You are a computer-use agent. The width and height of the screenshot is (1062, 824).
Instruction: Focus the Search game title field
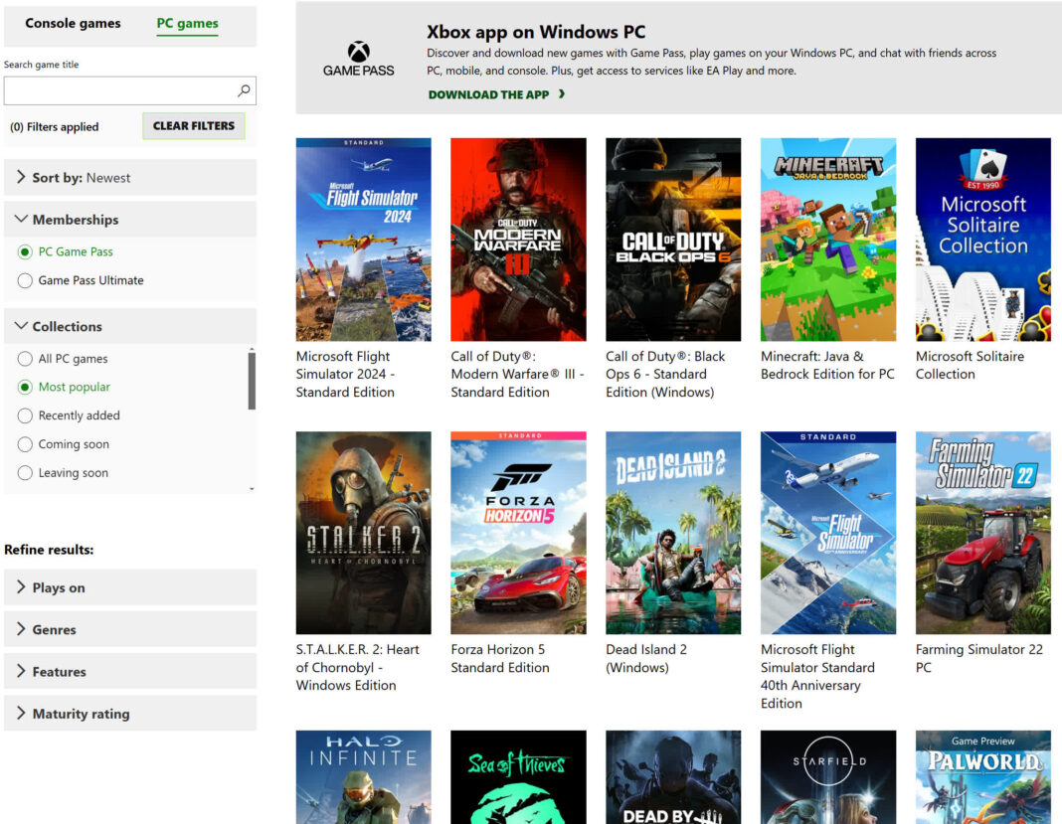tap(119, 90)
